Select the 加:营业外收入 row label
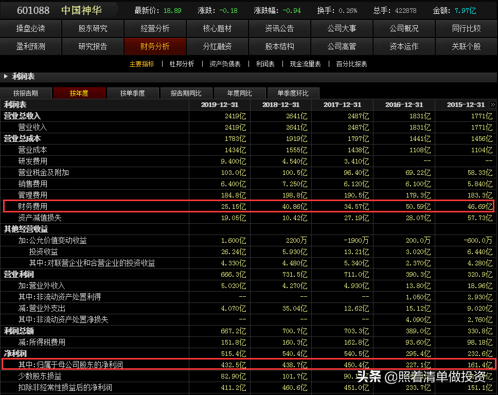The width and height of the screenshot is (498, 395). (x=42, y=286)
